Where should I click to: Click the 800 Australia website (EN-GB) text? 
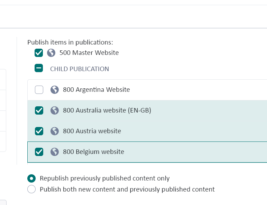coord(107,110)
